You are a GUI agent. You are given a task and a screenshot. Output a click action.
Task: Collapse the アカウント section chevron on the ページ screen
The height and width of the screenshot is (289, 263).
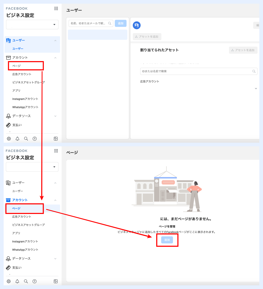click(55, 200)
